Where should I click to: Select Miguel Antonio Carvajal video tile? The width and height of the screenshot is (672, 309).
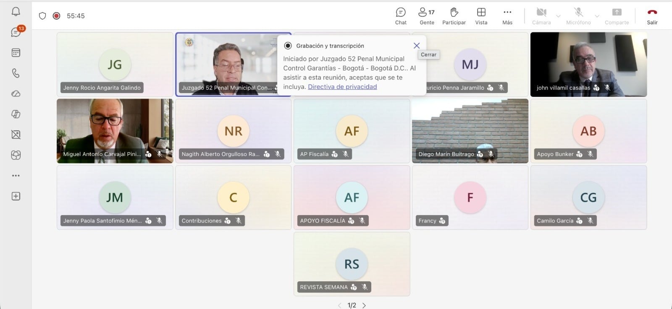115,131
